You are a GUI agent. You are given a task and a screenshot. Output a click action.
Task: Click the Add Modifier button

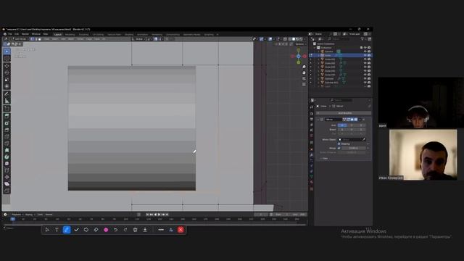(x=344, y=113)
